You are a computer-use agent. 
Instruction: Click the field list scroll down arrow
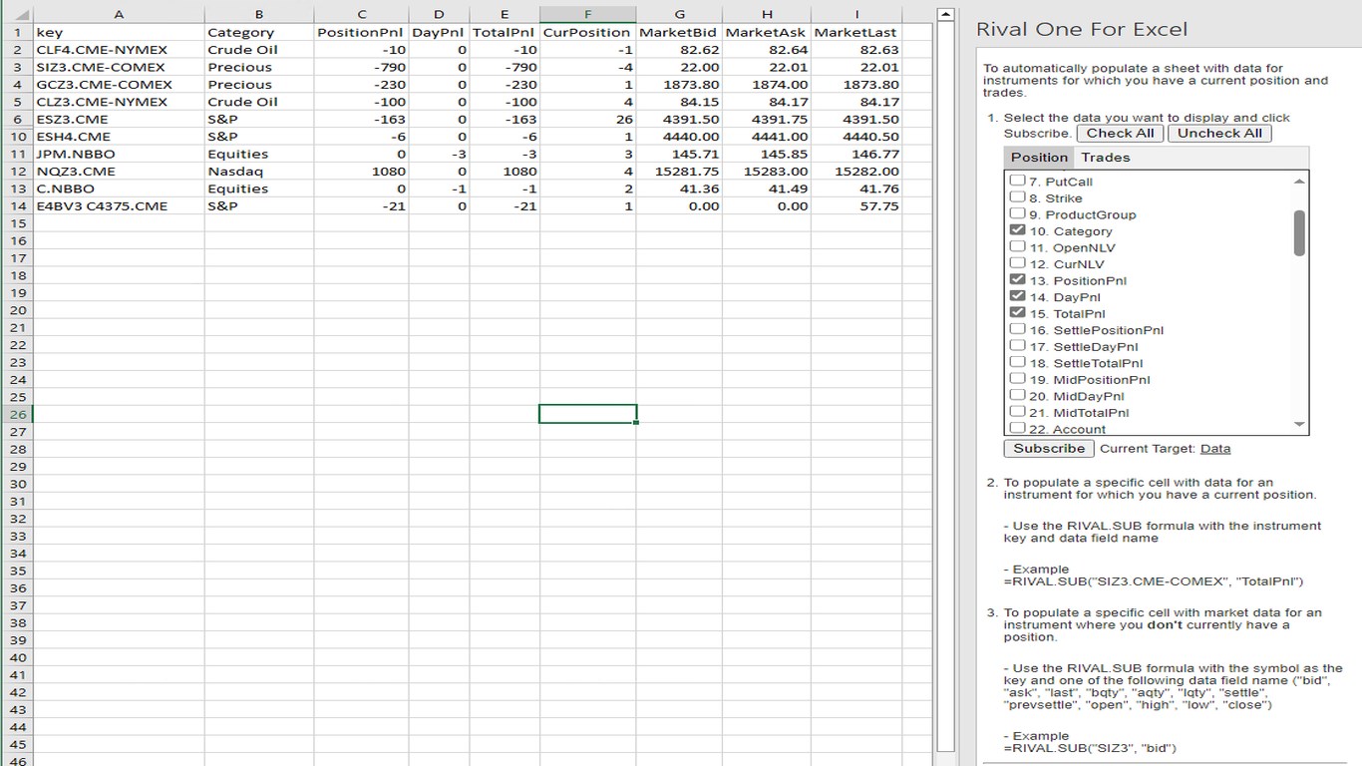[1298, 425]
